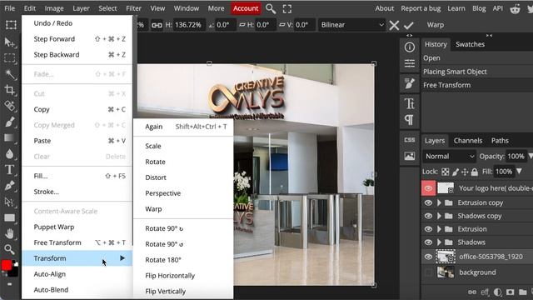Select the Brush tool

(9, 122)
